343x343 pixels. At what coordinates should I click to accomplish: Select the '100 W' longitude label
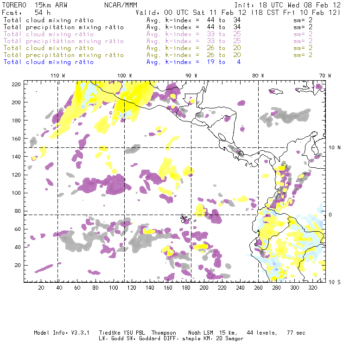pos(125,76)
